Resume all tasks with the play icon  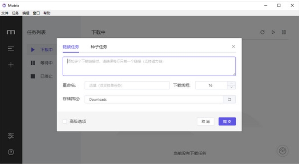pyautogui.click(x=273, y=32)
